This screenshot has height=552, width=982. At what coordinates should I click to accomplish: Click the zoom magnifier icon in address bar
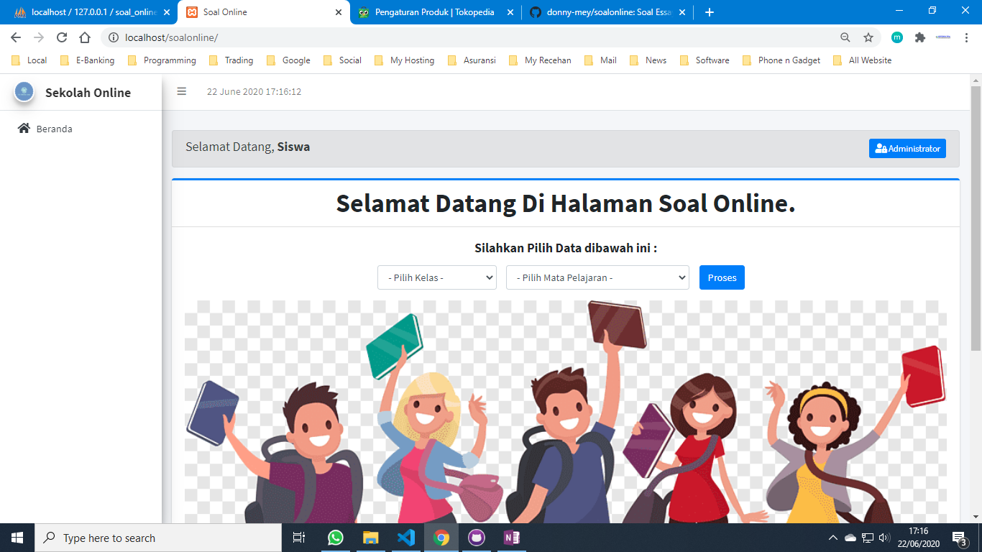845,37
